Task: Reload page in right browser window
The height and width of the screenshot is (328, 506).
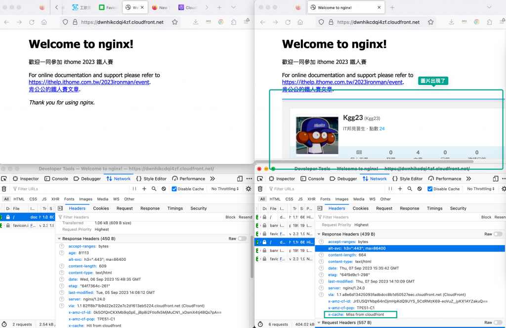Action: [x=288, y=22]
